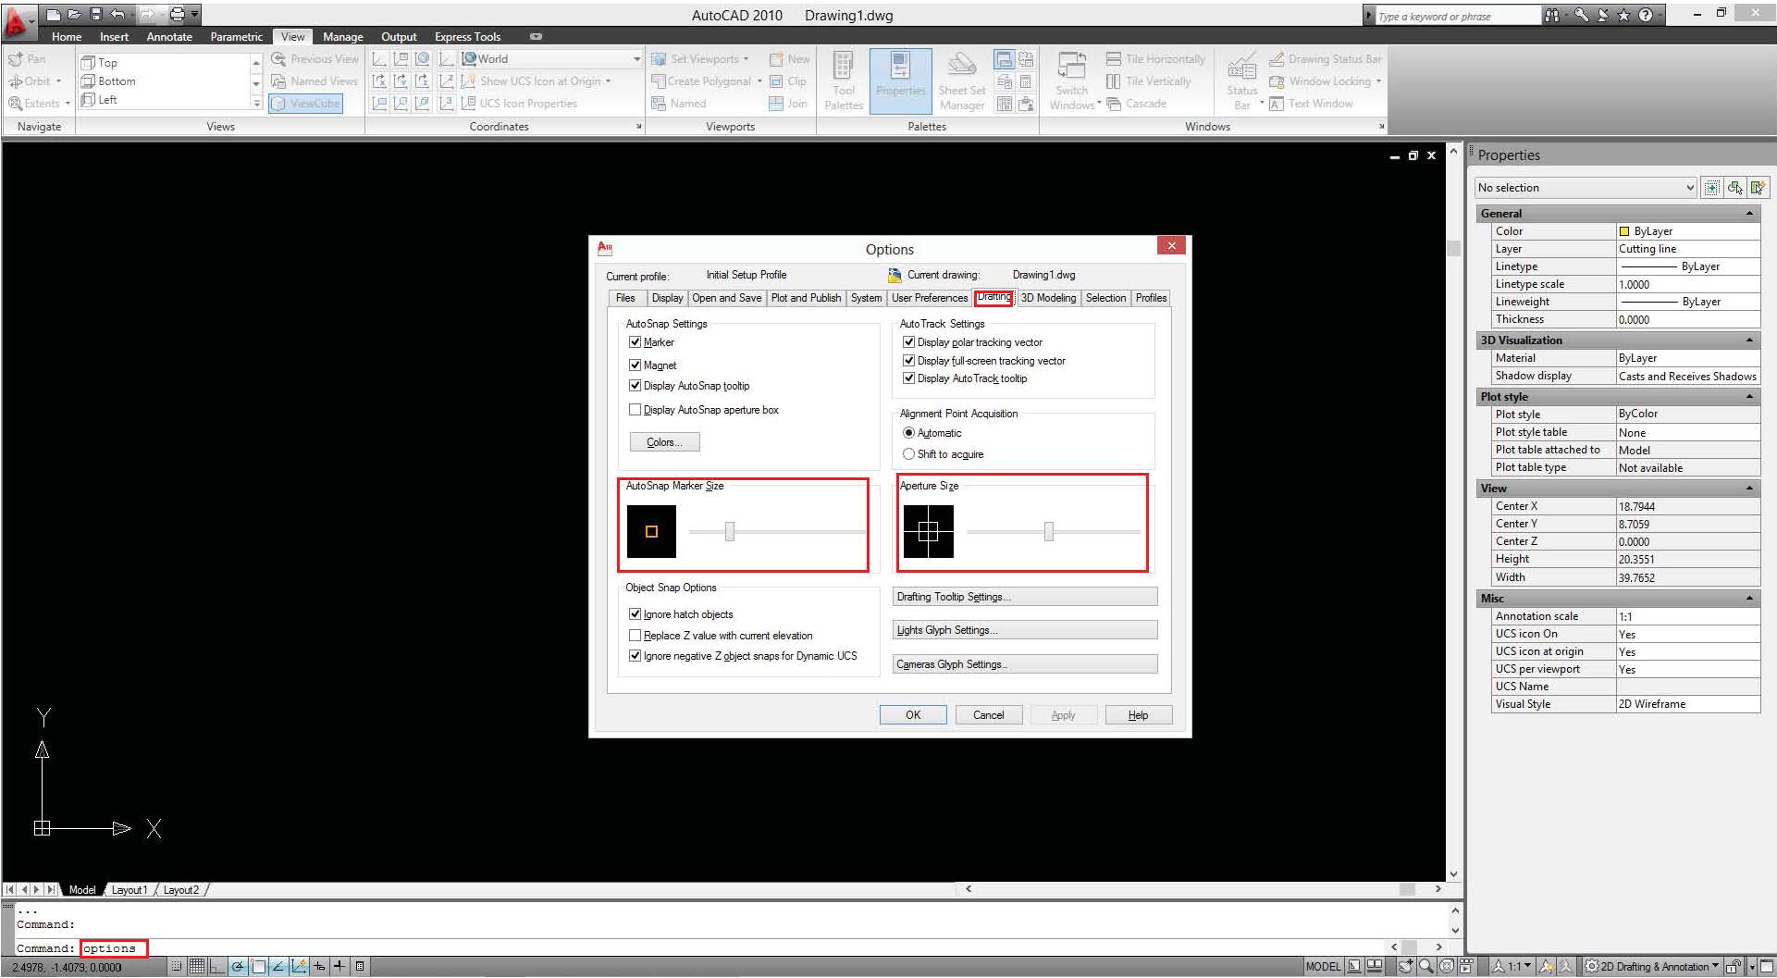Uncheck the Magnet checkbox

635,365
